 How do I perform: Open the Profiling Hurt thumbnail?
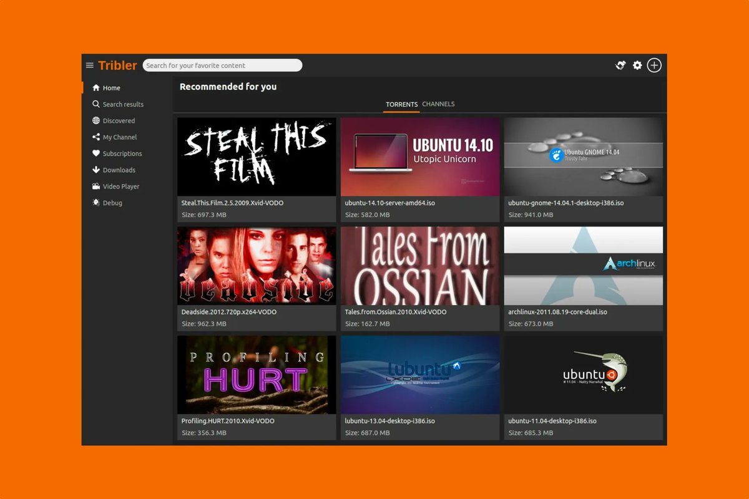(257, 375)
